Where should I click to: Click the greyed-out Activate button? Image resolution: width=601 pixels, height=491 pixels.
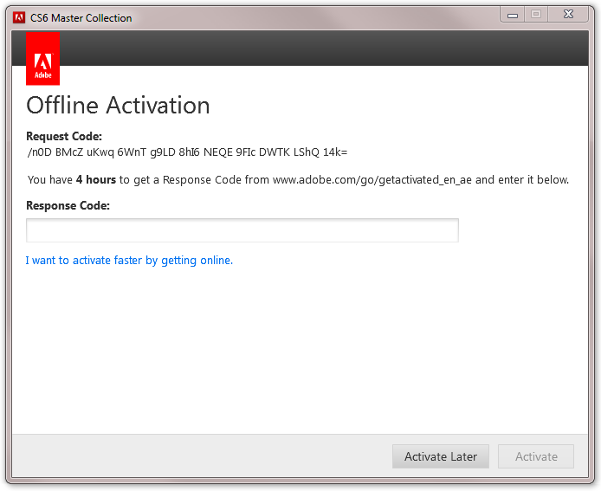[536, 456]
